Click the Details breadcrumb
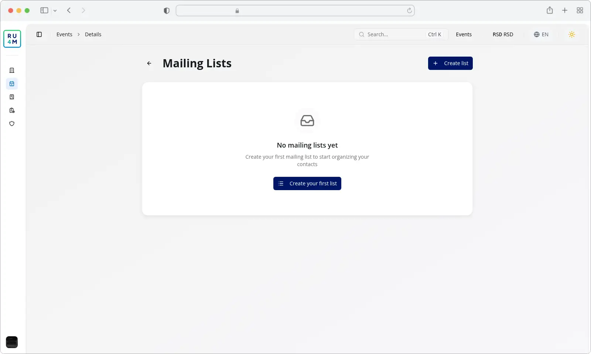591x354 pixels. click(93, 34)
